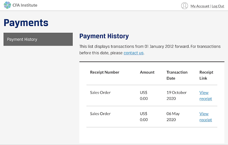The height and width of the screenshot is (145, 228).
Task: Select the 19 October 2020 date cell
Action: 176,95
